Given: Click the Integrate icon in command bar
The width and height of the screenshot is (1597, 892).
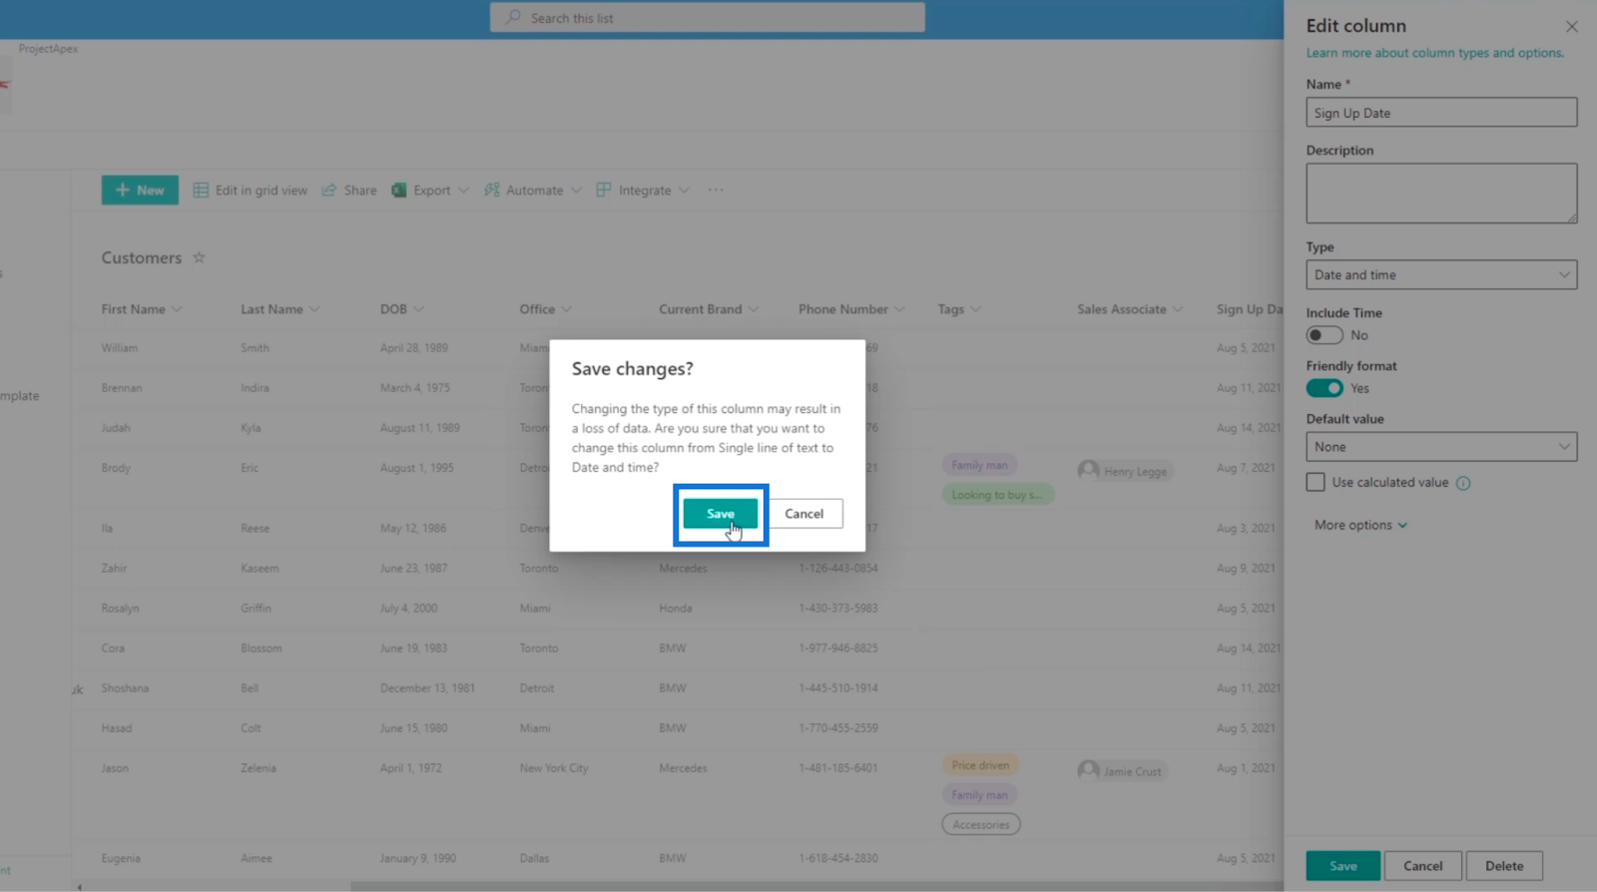Looking at the screenshot, I should pyautogui.click(x=603, y=190).
